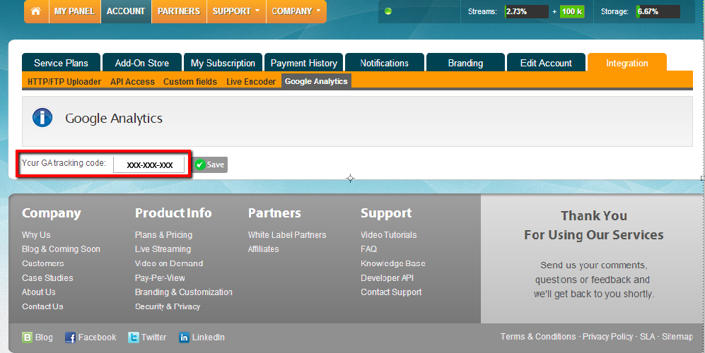Viewport: 705px width, 353px height.
Task: Open the LinkedIn icon link
Action: point(184,337)
